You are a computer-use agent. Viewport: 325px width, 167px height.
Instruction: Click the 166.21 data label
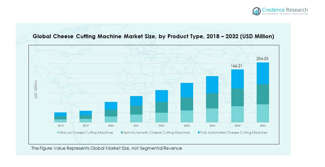tap(237, 66)
